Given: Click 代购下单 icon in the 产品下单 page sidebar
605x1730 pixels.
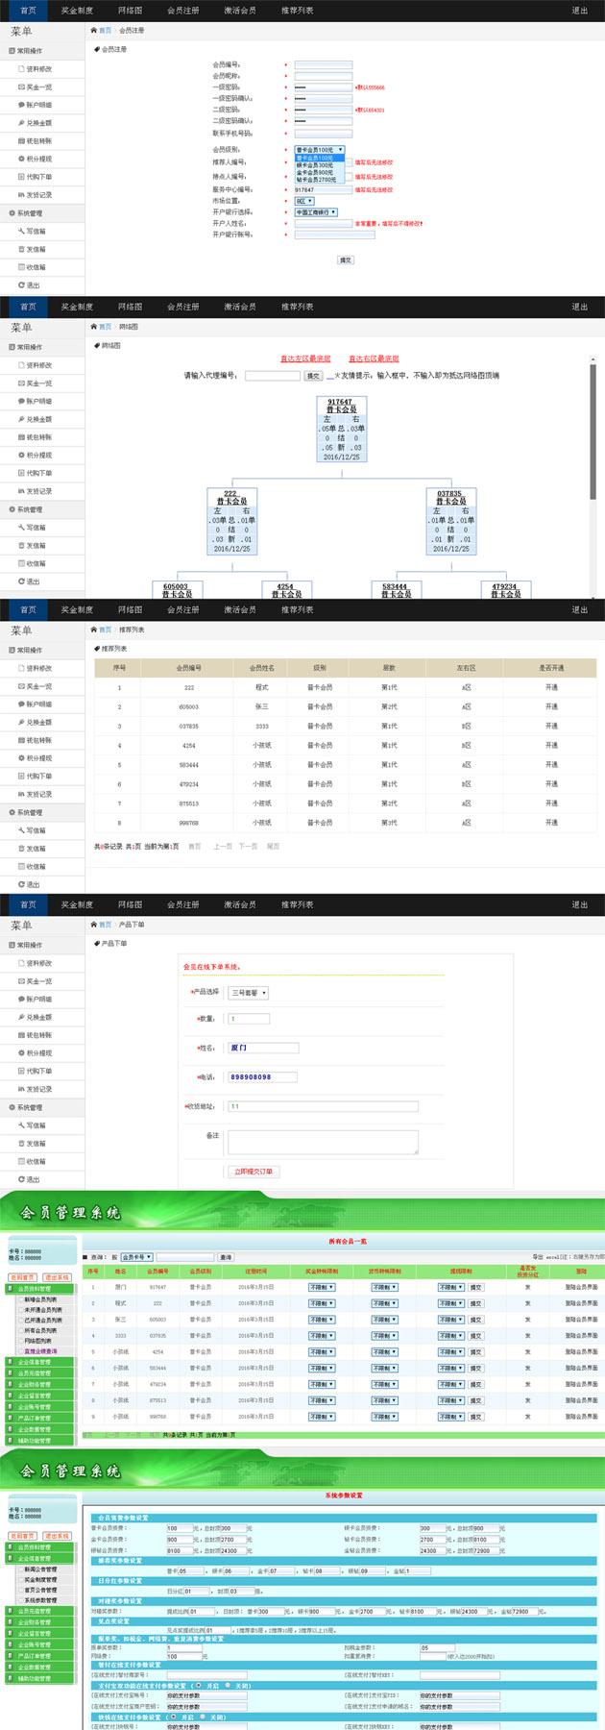Looking at the screenshot, I should point(20,1072).
